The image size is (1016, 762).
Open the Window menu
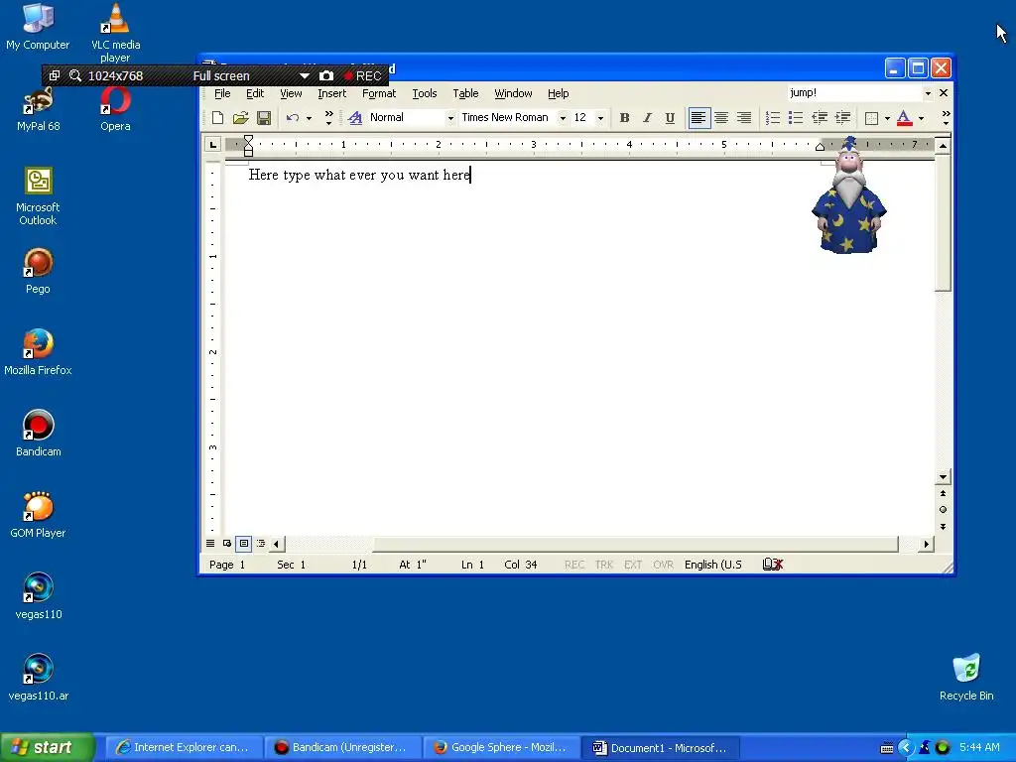[x=513, y=93]
